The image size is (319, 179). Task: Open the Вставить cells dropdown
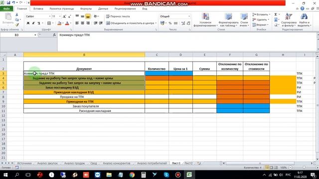[x=261, y=14]
